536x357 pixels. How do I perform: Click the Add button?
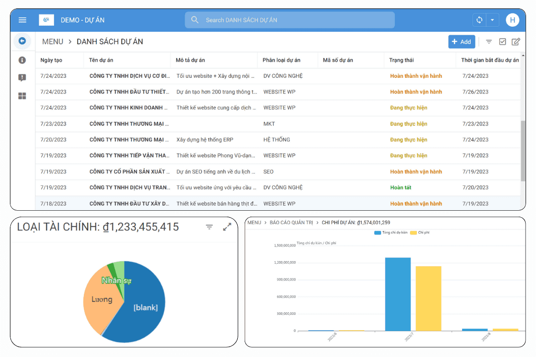462,42
